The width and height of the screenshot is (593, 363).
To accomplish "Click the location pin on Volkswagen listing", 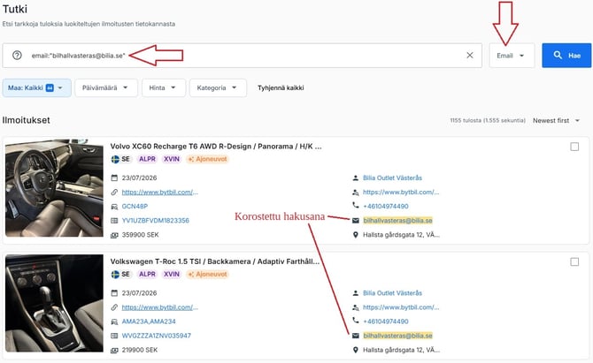I will click(356, 350).
